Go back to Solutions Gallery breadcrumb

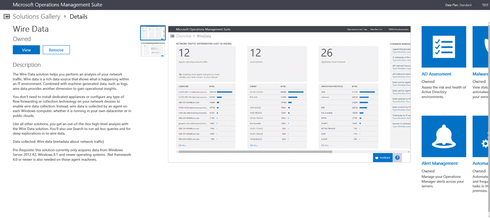(x=37, y=17)
